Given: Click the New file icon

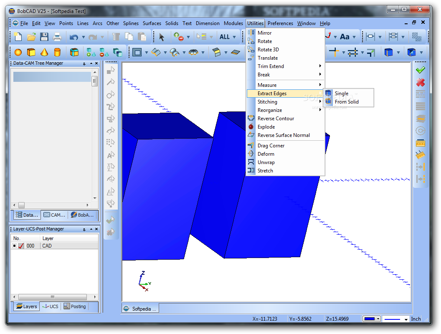Looking at the screenshot, I should [18, 37].
